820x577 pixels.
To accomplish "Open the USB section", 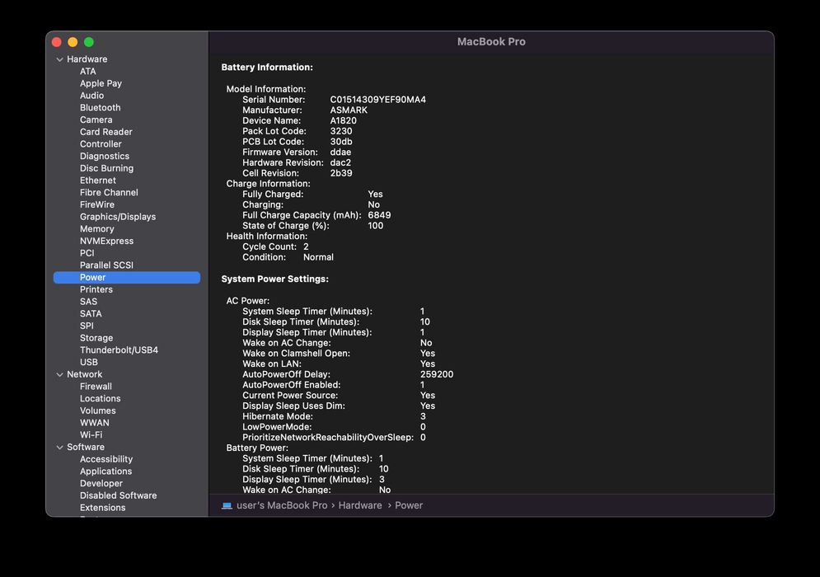I will 89,362.
